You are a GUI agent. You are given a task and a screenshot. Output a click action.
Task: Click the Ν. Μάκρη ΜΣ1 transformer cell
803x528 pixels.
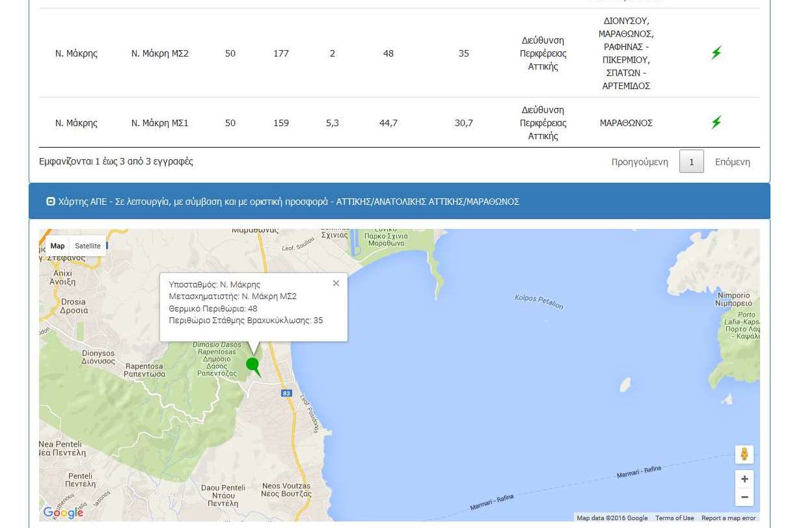click(160, 123)
